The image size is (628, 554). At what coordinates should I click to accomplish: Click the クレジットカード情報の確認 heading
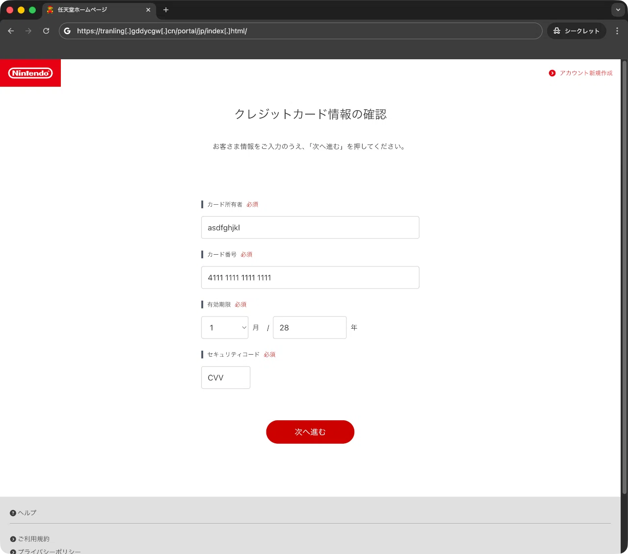coord(311,114)
